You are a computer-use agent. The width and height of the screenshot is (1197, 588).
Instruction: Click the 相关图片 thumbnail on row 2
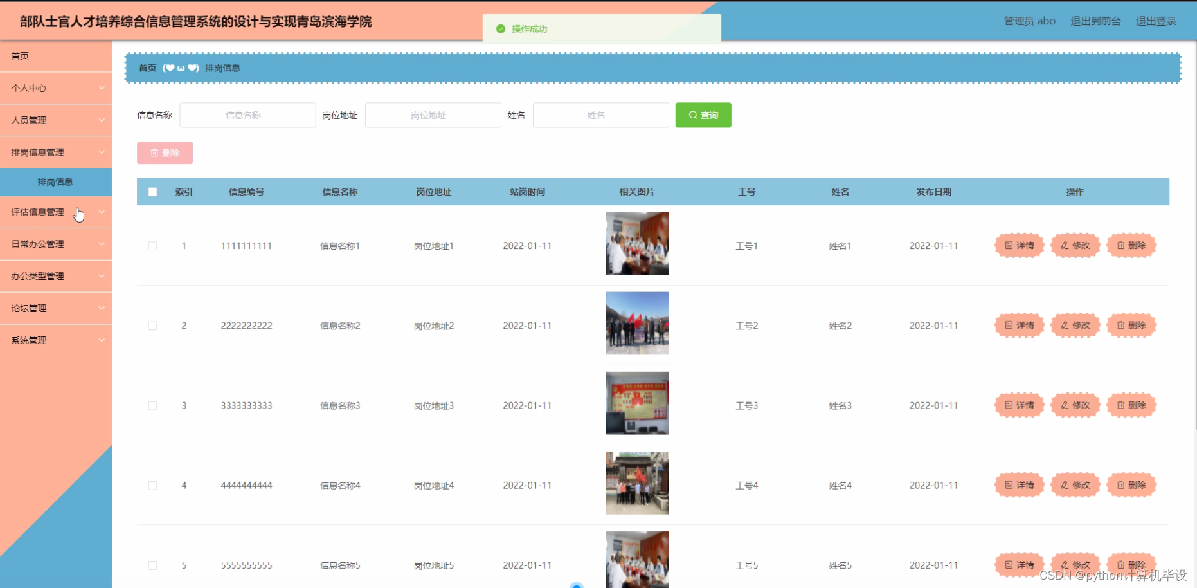636,323
